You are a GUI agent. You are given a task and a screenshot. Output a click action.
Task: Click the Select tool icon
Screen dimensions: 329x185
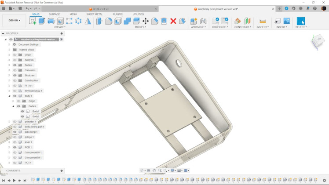(x=301, y=21)
